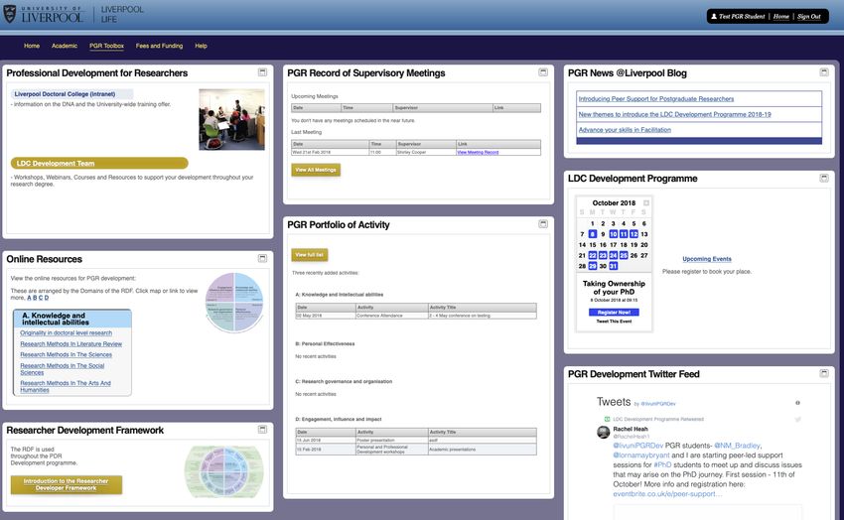Click Rachel Heah's profile avatar in tweet
844x520 pixels.
tap(604, 433)
